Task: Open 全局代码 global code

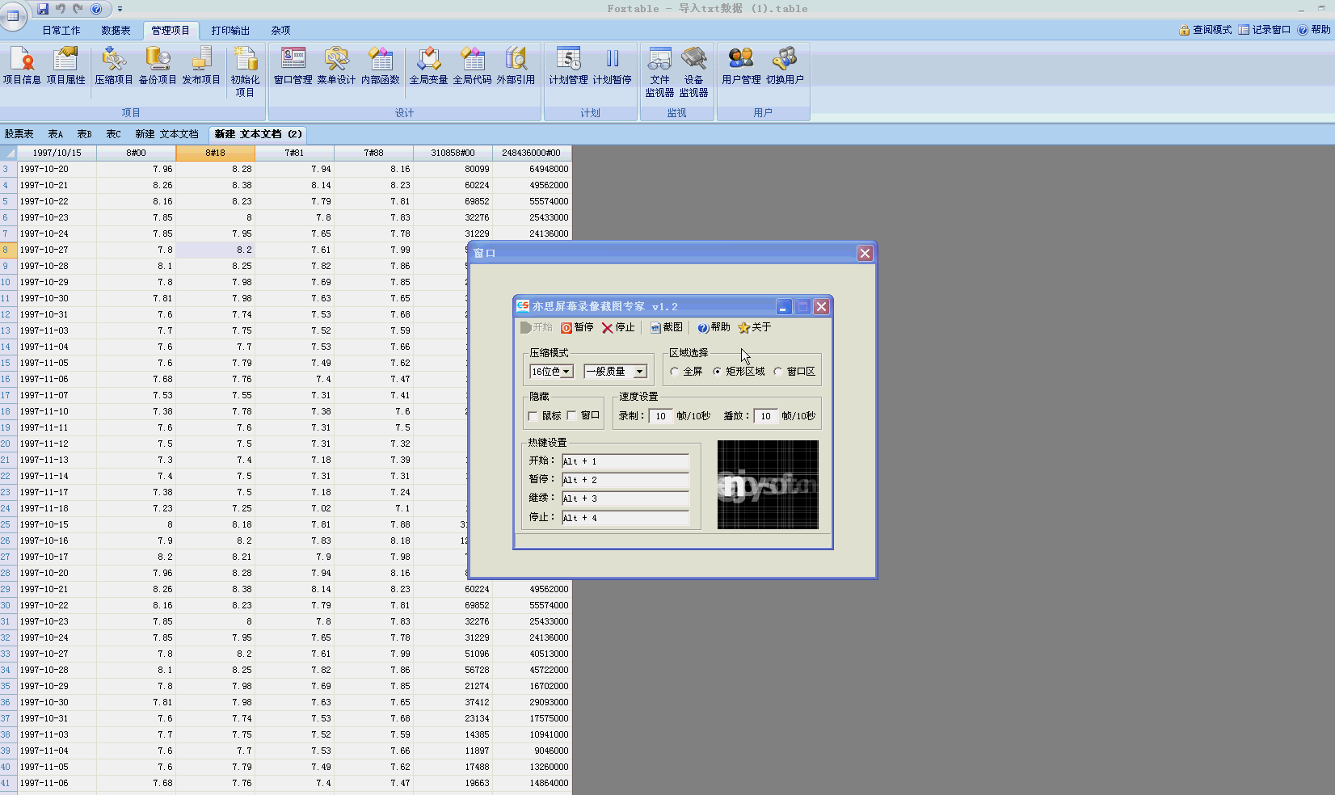Action: coord(472,65)
